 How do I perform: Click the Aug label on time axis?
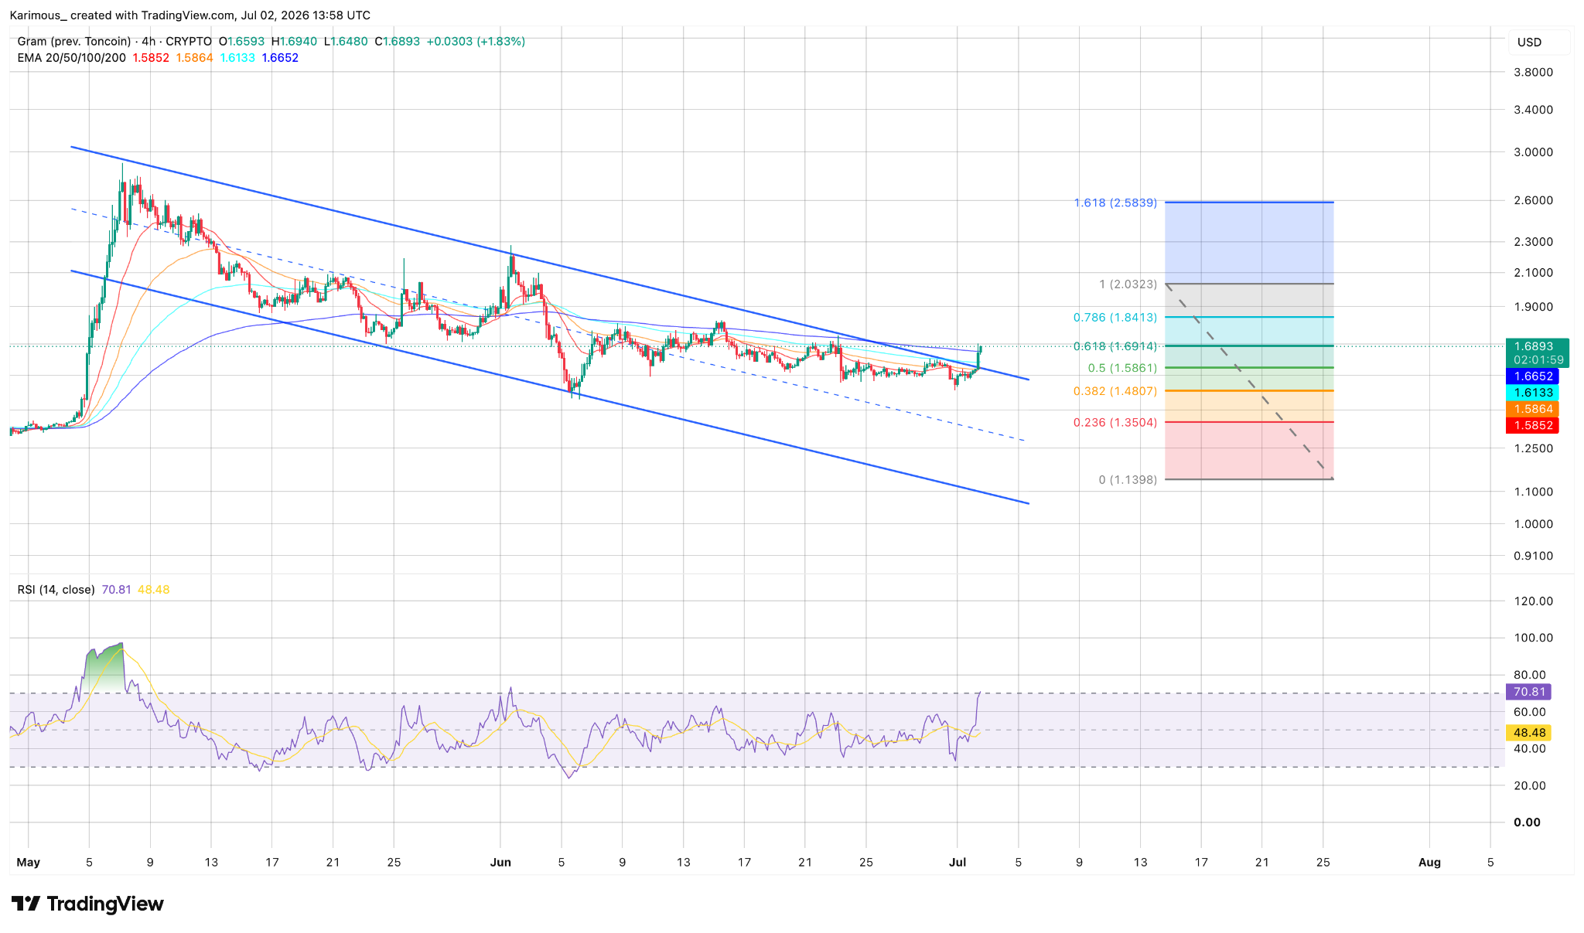[1429, 863]
